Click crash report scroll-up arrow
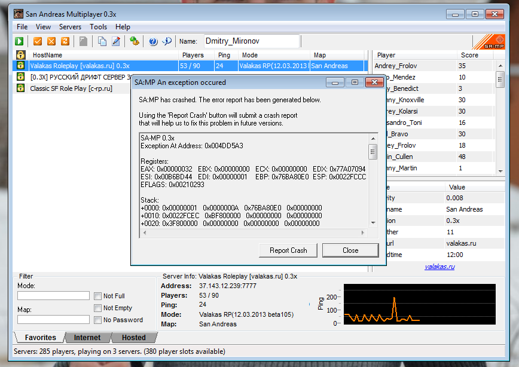This screenshot has height=367, width=519. [x=373, y=139]
